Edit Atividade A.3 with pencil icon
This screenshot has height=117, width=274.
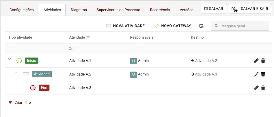[x=256, y=88]
